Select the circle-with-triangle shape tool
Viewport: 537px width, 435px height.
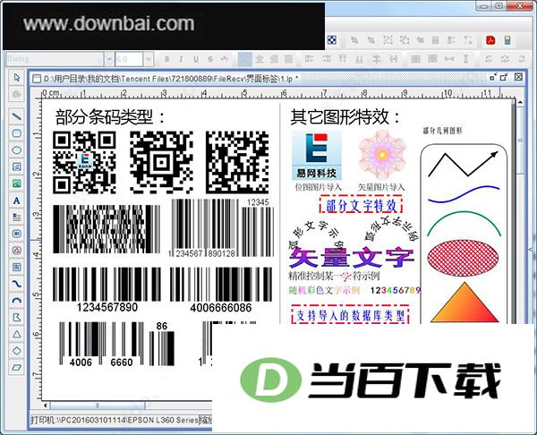pyautogui.click(x=16, y=251)
